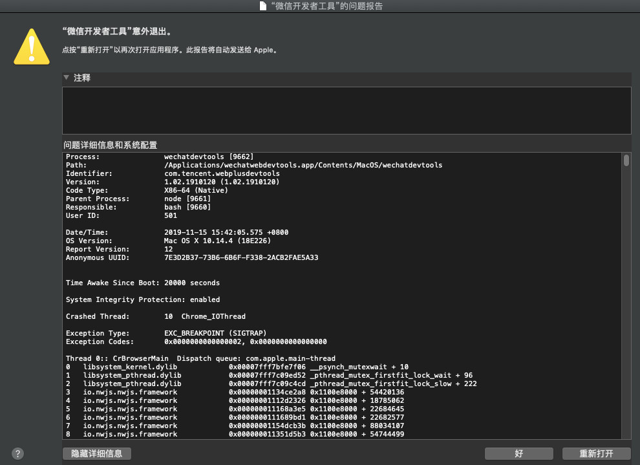Click crashed thread 10 Chrome_IOThread
The image size is (640, 465).
point(205,316)
